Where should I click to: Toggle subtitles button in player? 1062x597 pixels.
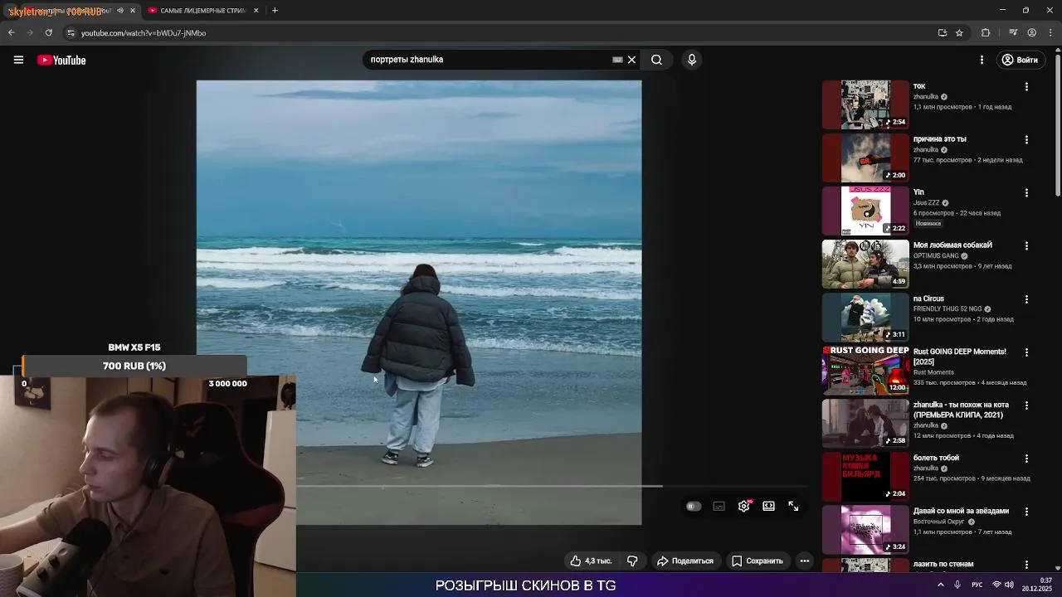click(719, 506)
